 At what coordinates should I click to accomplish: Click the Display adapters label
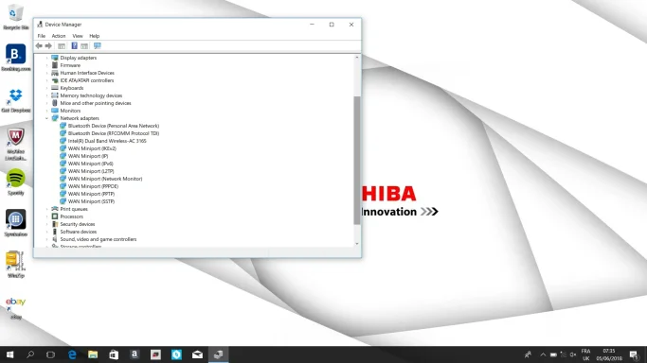click(x=79, y=58)
